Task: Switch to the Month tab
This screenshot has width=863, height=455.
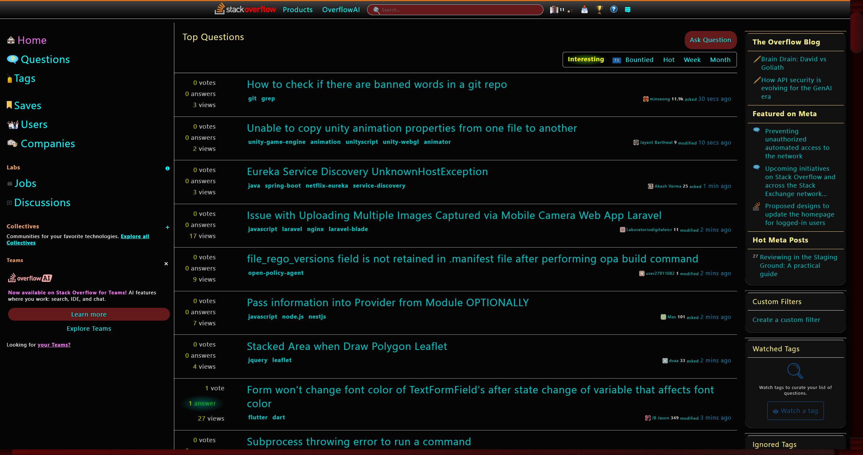Action: click(x=720, y=60)
